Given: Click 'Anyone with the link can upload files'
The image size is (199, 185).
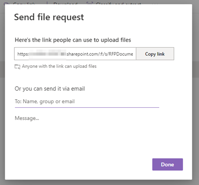Looking at the screenshot, I should click(59, 66).
